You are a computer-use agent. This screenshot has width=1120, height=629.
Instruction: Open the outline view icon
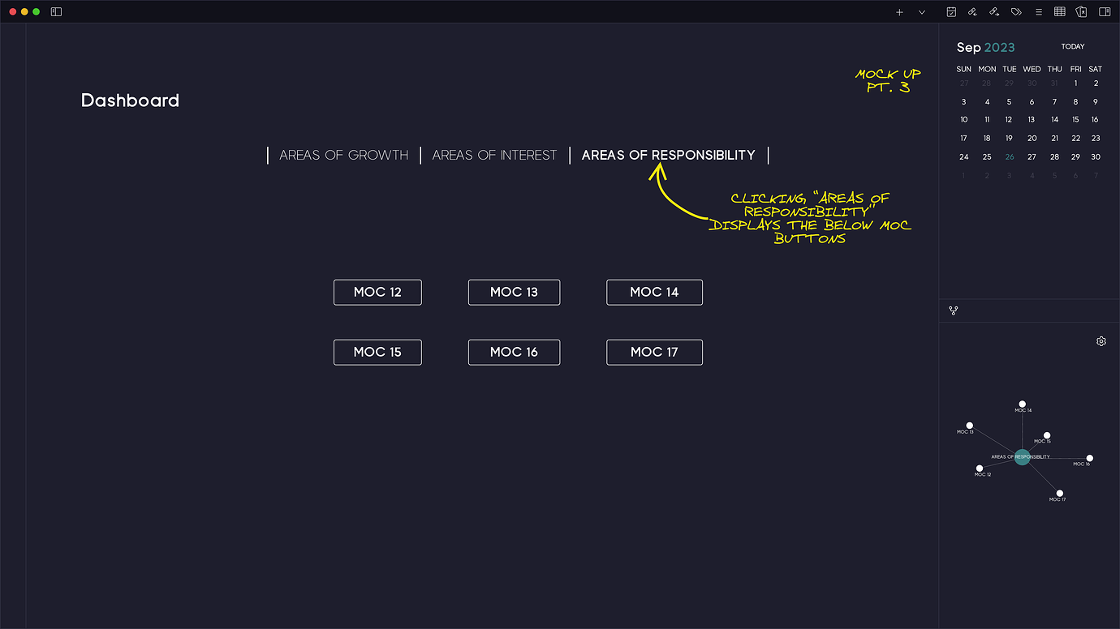(x=1039, y=12)
